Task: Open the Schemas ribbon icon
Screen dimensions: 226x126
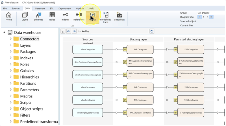Action: tap(38, 17)
